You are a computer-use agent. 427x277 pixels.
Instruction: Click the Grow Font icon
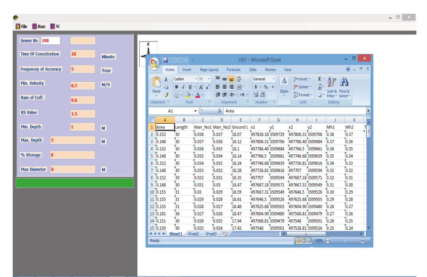pos(201,87)
